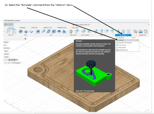Select the Drill tool icon

click(71, 32)
